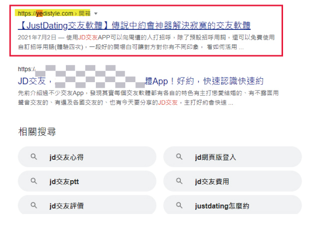Click the second result's https URL text
Image resolution: width=314 pixels, height=225 pixels.
[26, 69]
